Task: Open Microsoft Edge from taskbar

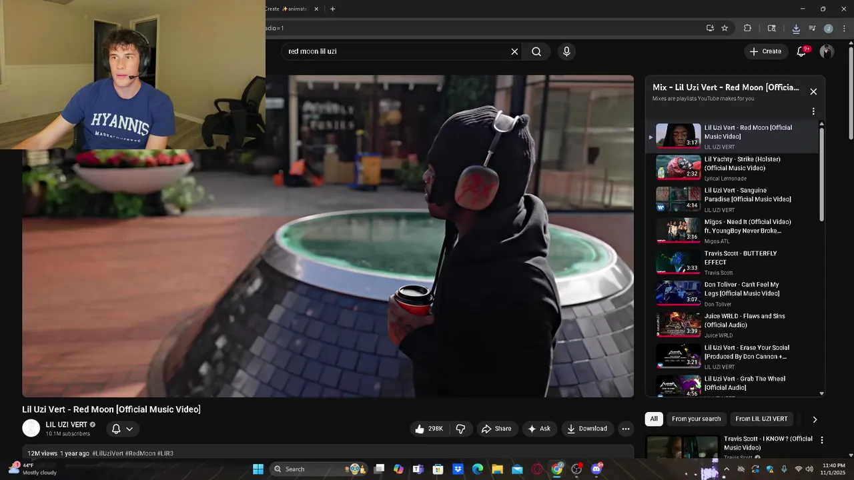Action: tap(478, 469)
